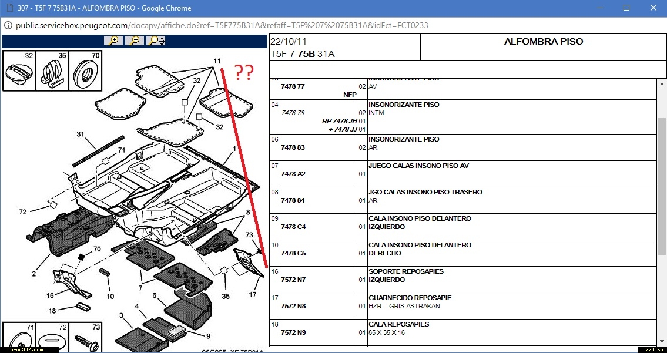Click replacement reference + 7478 JJ
The height and width of the screenshot is (353, 667).
(343, 129)
